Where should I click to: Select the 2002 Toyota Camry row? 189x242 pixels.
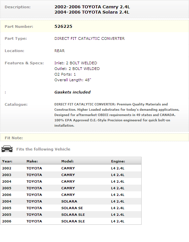71,168
